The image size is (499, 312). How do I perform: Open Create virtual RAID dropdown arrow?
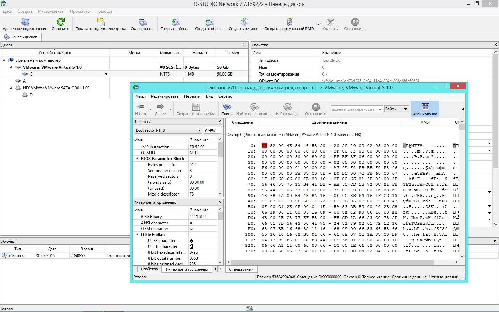coord(317,25)
